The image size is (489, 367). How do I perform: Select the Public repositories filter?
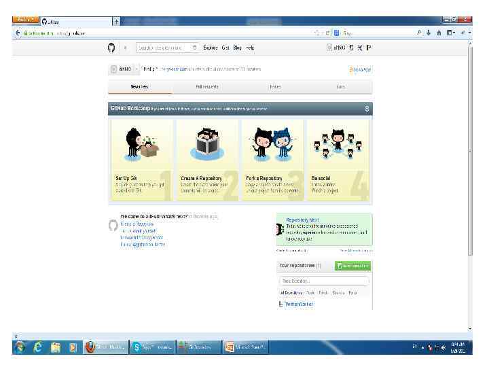tap(310, 293)
